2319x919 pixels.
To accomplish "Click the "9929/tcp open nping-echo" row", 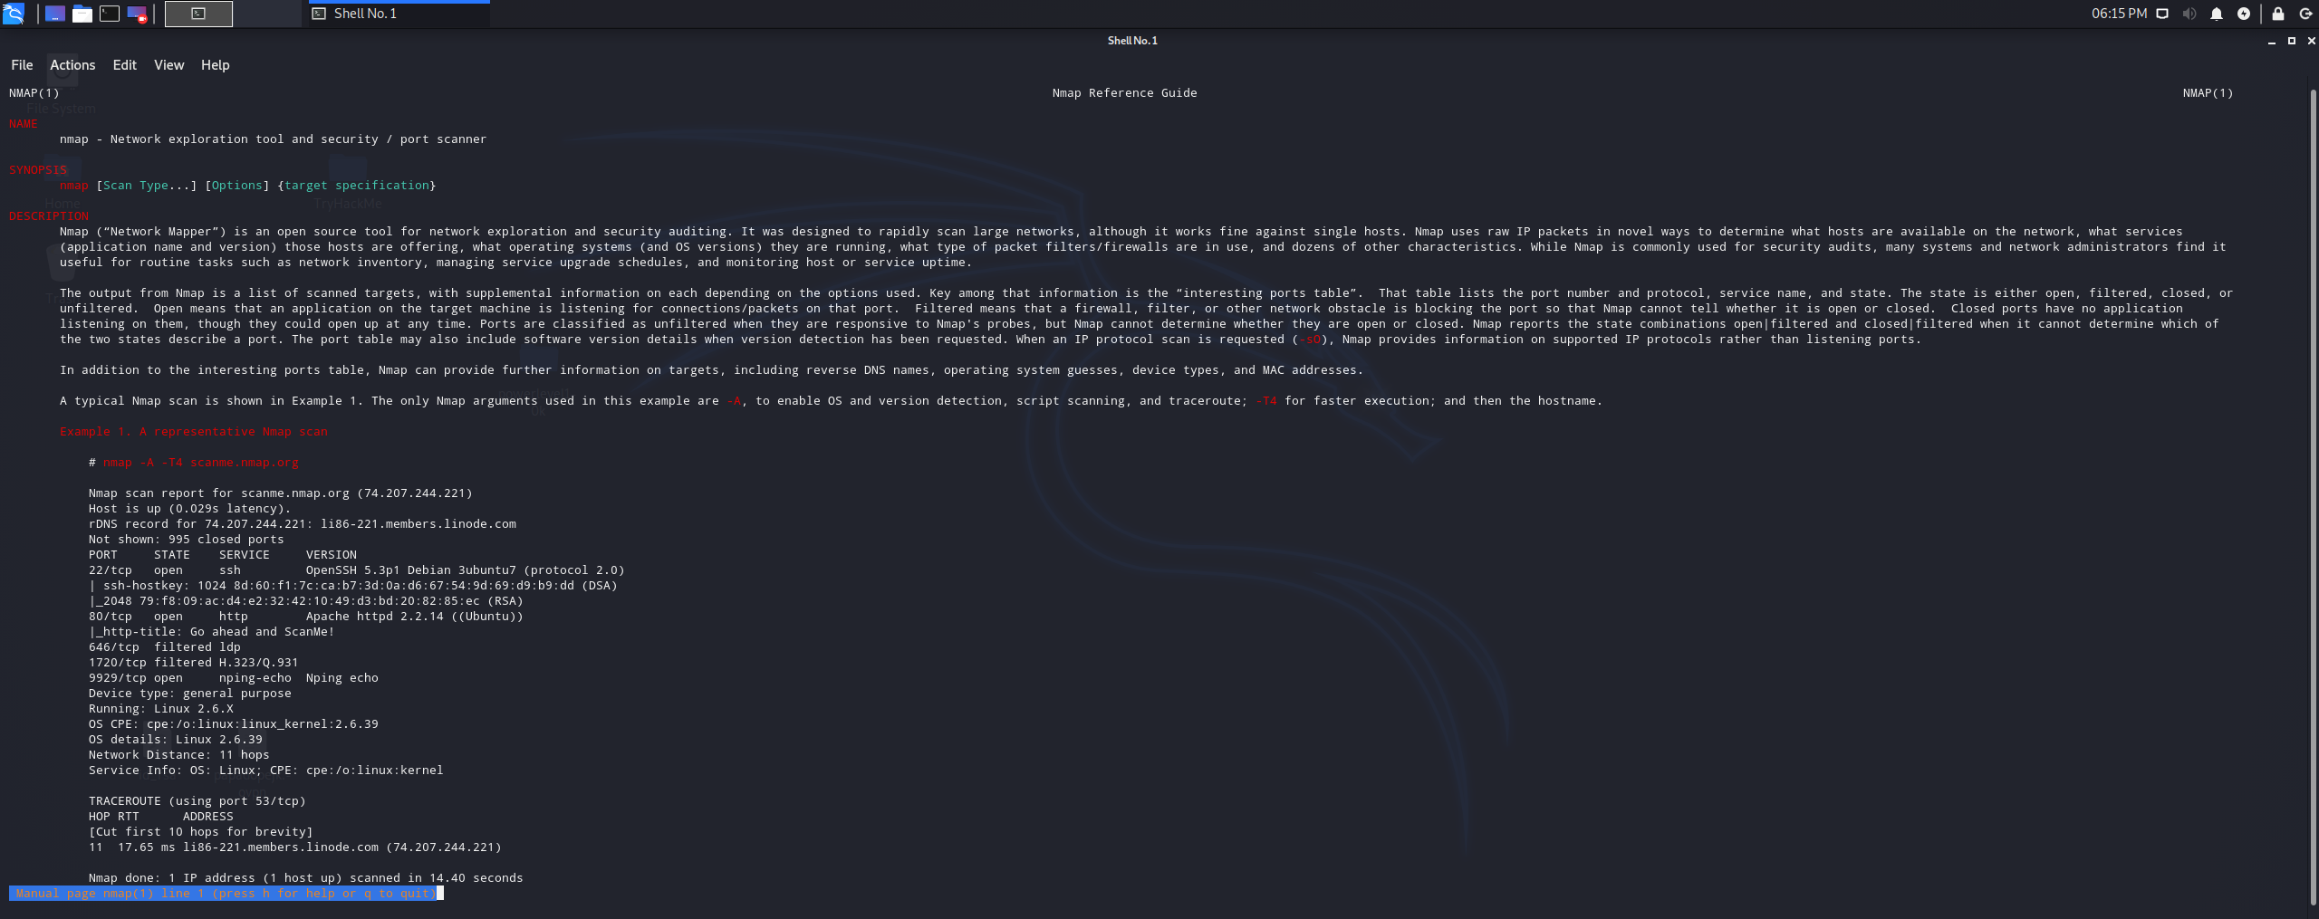I will click(234, 678).
